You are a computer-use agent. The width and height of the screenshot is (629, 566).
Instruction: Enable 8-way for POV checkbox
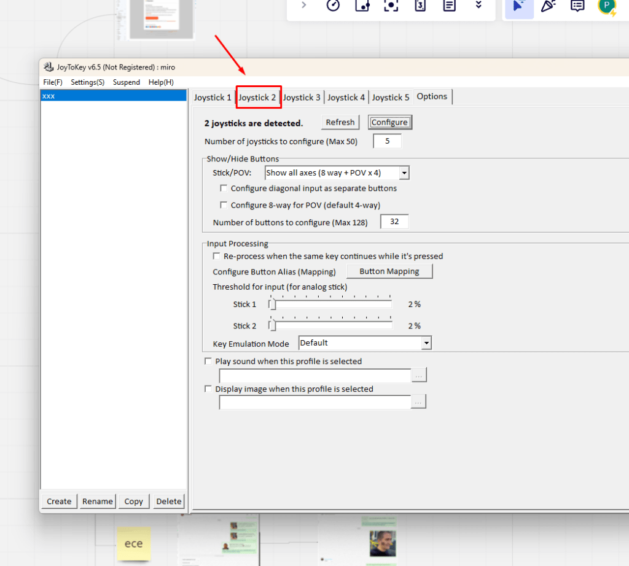pyautogui.click(x=224, y=205)
